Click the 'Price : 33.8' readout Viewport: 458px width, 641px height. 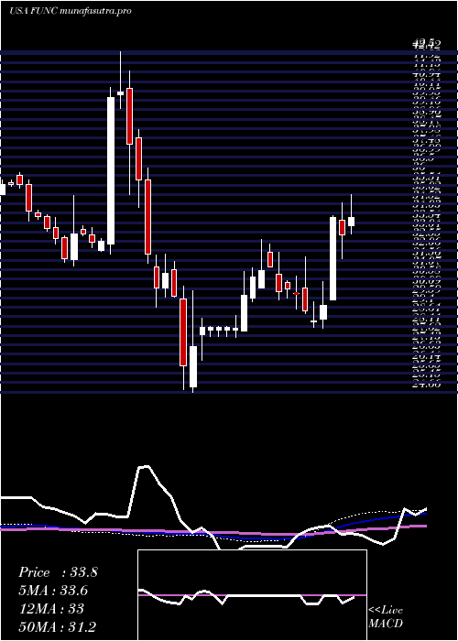(x=58, y=573)
